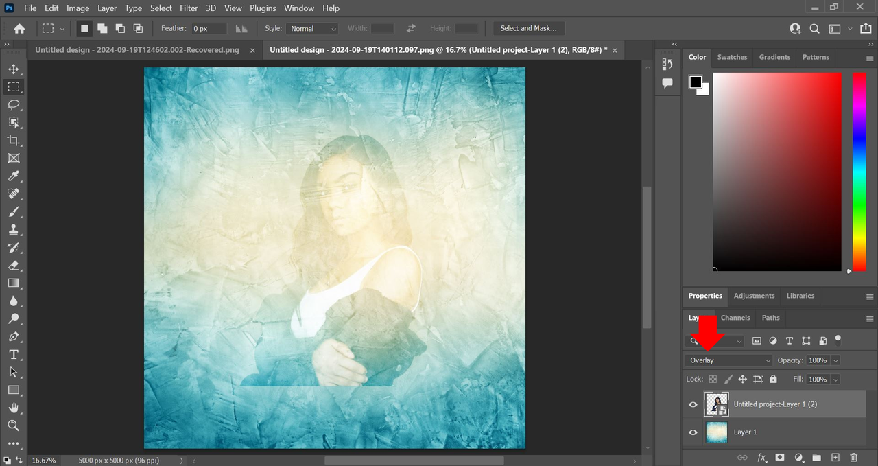Viewport: 878px width, 466px height.
Task: Open the Style Normal dropdown
Action: [313, 29]
